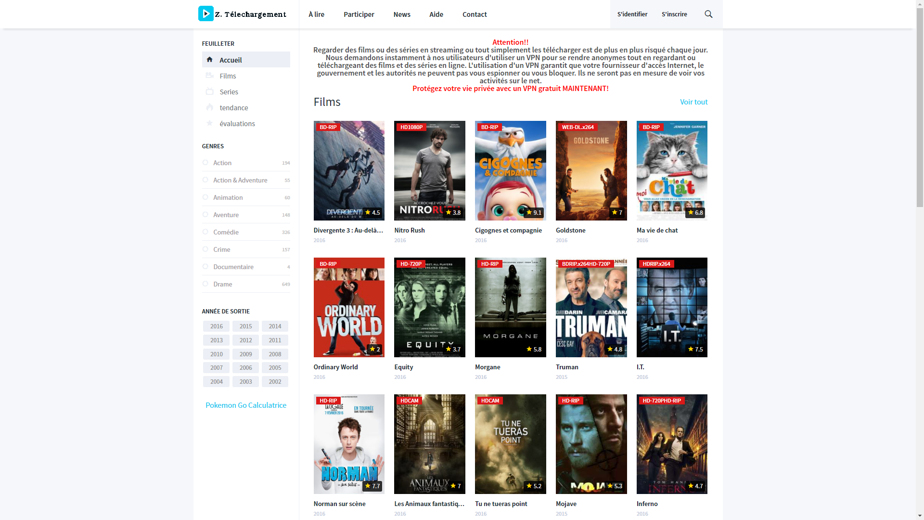924x520 pixels.
Task: Select Series in the sidebar
Action: point(246,91)
